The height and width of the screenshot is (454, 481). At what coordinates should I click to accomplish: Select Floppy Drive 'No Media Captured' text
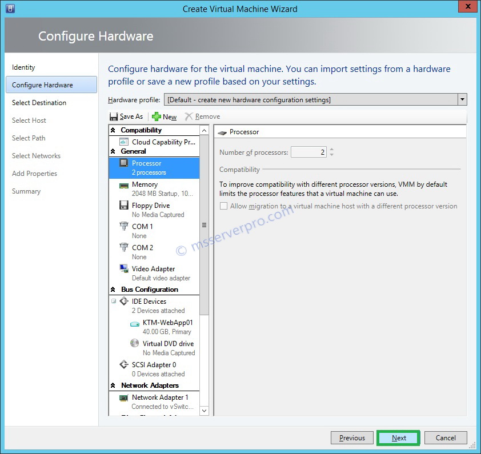(x=158, y=215)
